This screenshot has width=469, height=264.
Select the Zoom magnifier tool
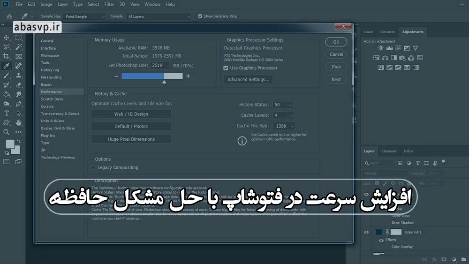(x=6, y=132)
